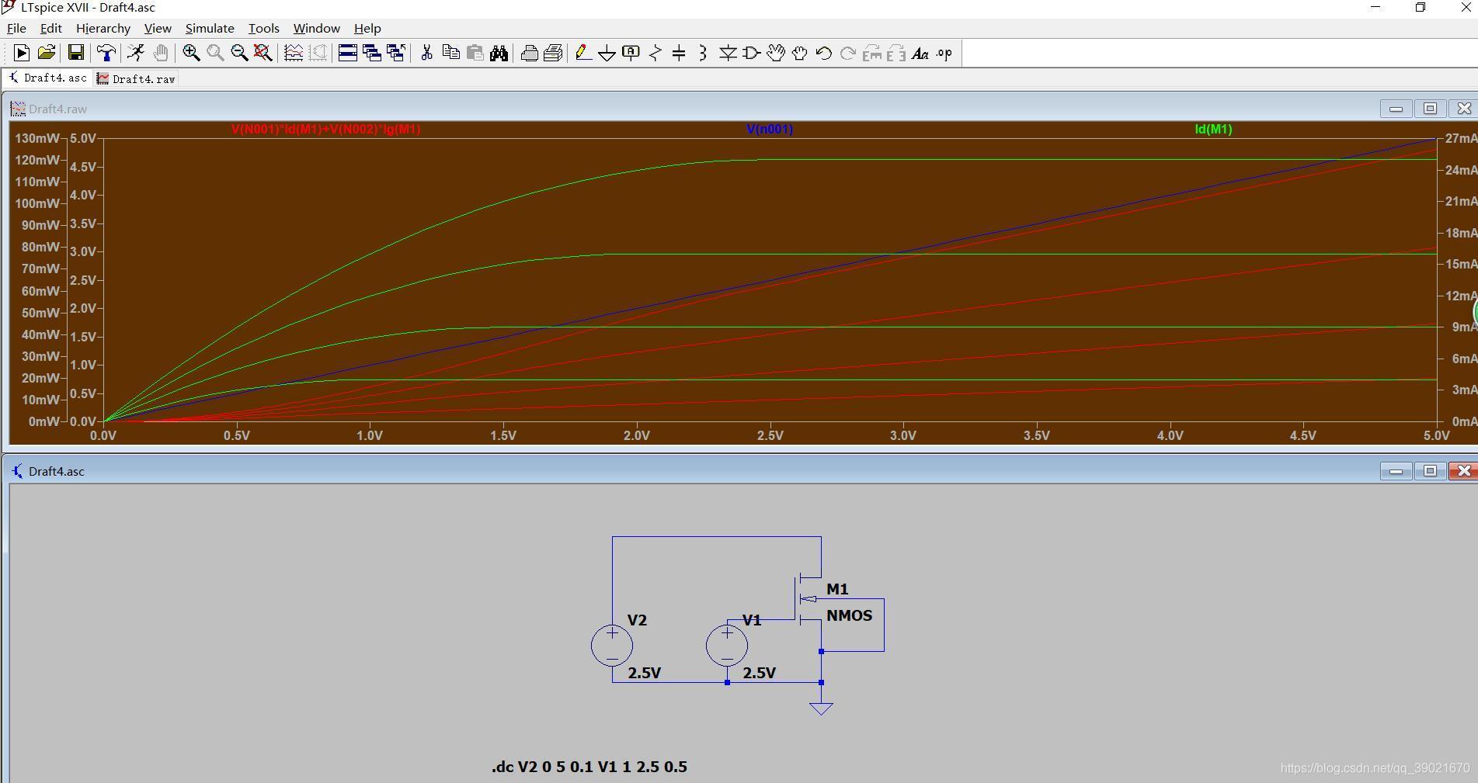Click the Undo arrow icon

click(823, 53)
